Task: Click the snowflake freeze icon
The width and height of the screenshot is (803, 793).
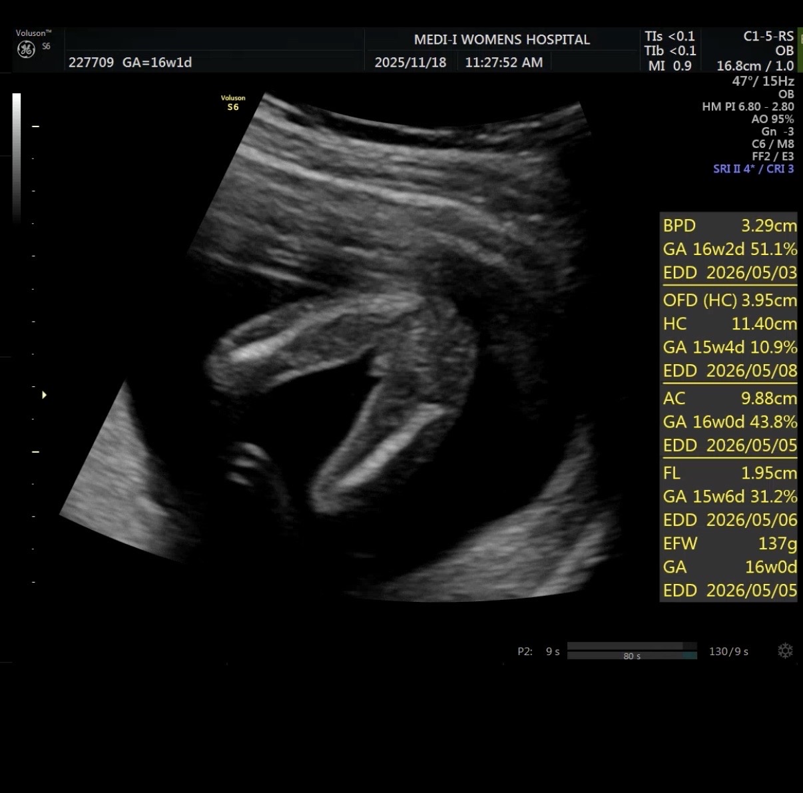Action: pos(785,651)
